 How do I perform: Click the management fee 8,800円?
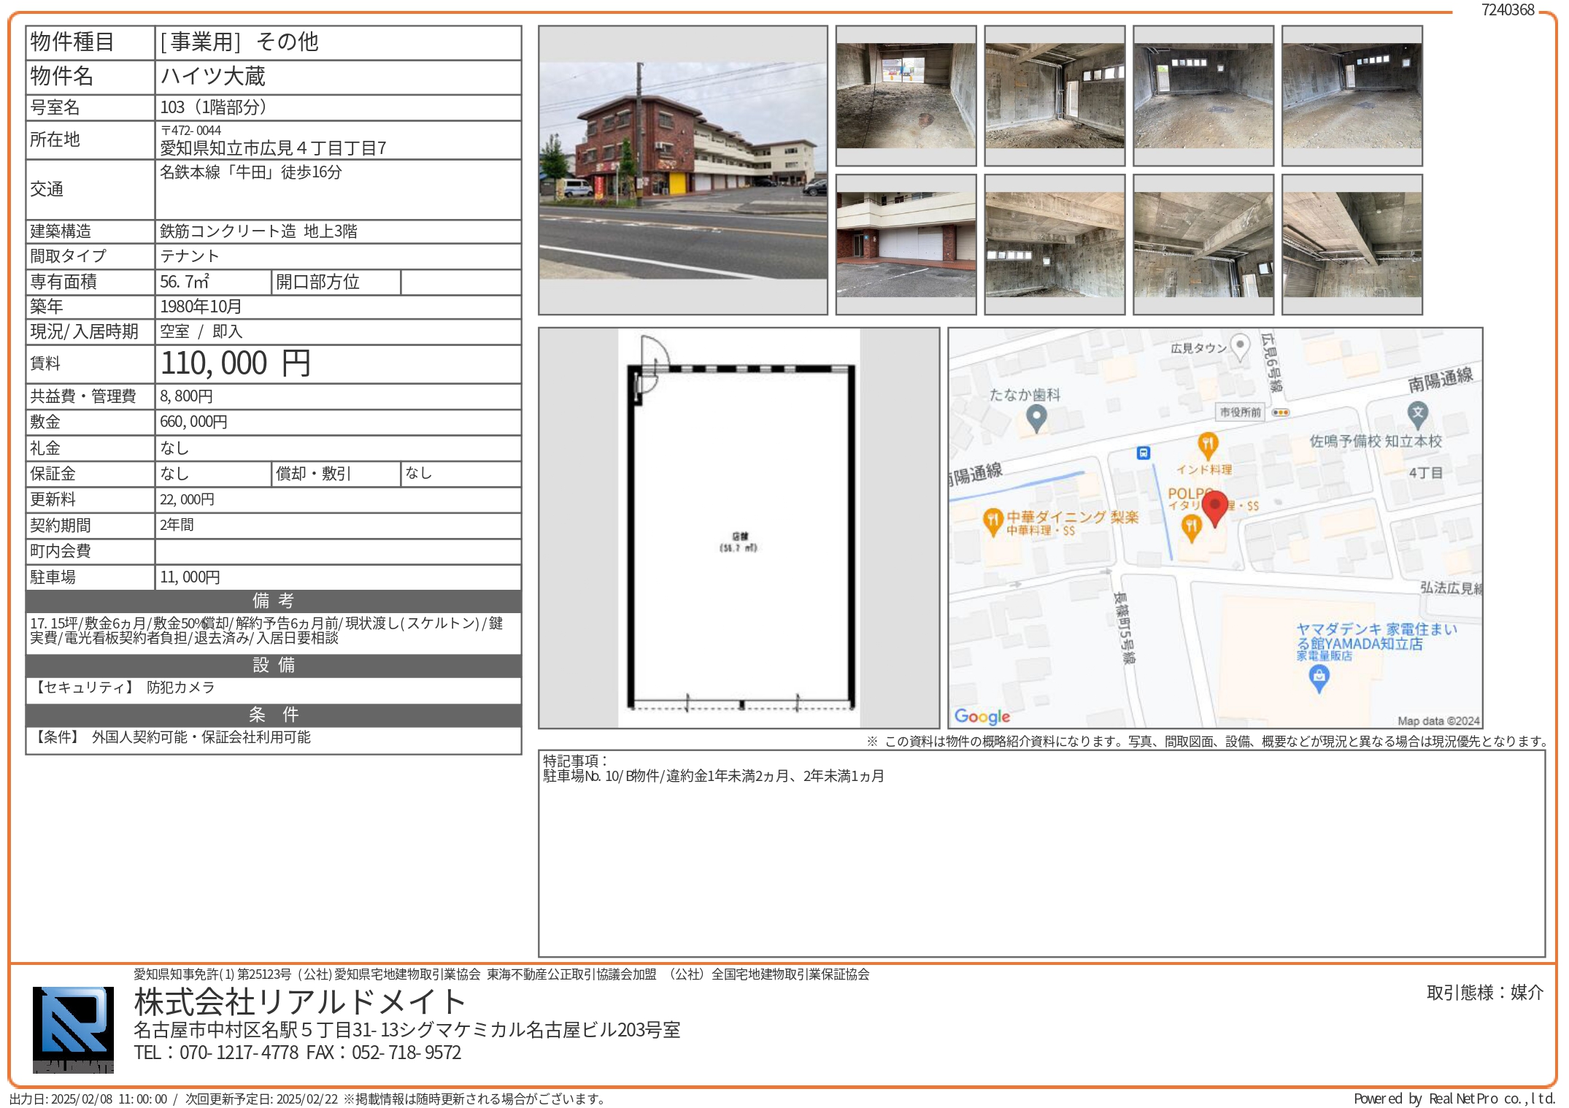tap(187, 396)
